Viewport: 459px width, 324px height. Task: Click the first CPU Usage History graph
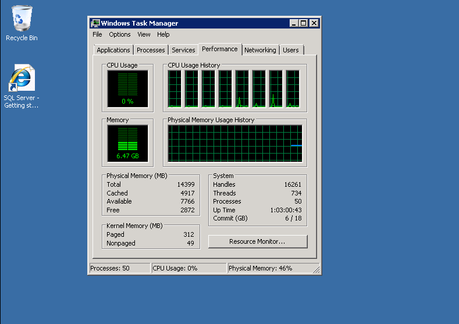(x=175, y=89)
